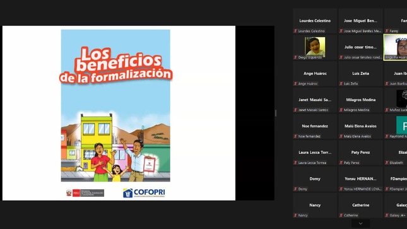407x229 pixels.
Task: Select the Nancy participant tile
Action: (x=315, y=205)
